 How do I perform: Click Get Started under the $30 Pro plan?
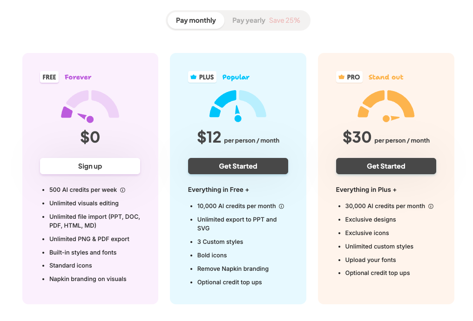point(386,166)
